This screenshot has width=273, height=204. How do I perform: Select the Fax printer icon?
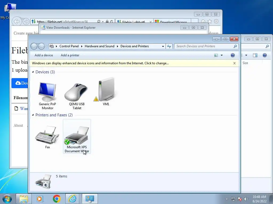coord(47,137)
